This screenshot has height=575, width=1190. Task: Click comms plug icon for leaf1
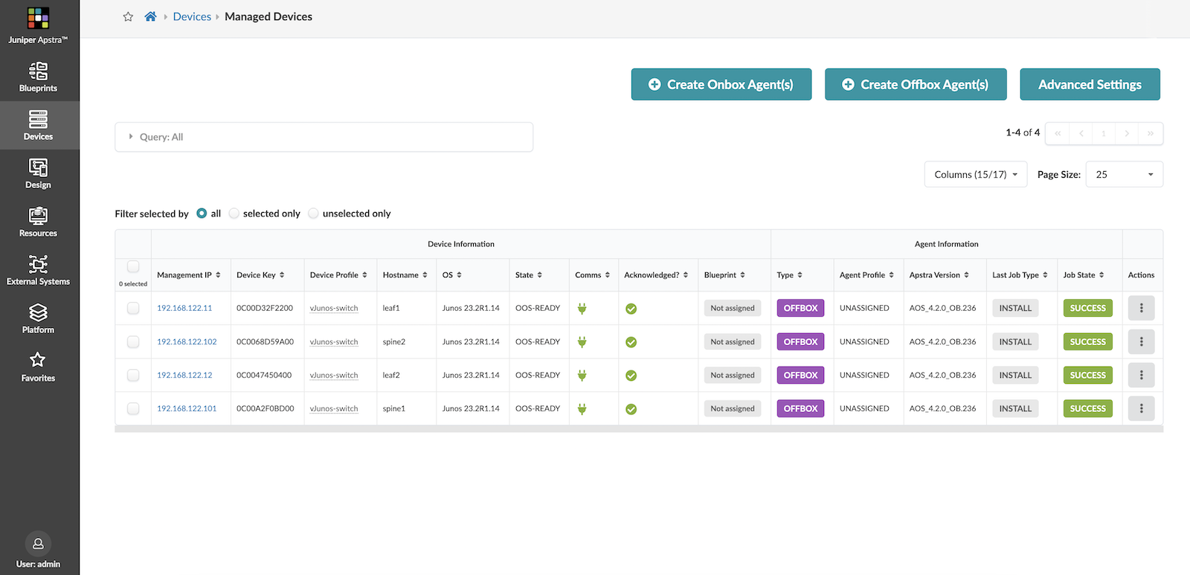click(x=582, y=309)
